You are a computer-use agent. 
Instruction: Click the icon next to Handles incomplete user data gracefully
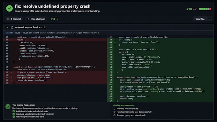click(115, 112)
